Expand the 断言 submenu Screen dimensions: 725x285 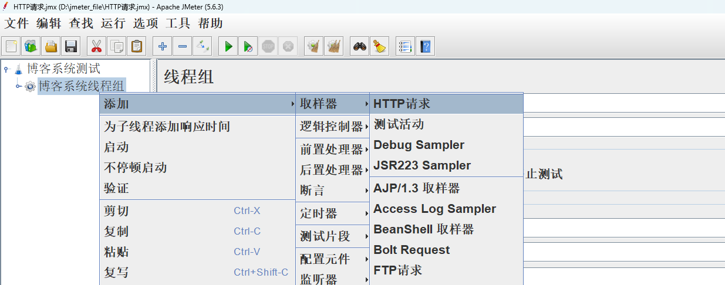point(332,191)
